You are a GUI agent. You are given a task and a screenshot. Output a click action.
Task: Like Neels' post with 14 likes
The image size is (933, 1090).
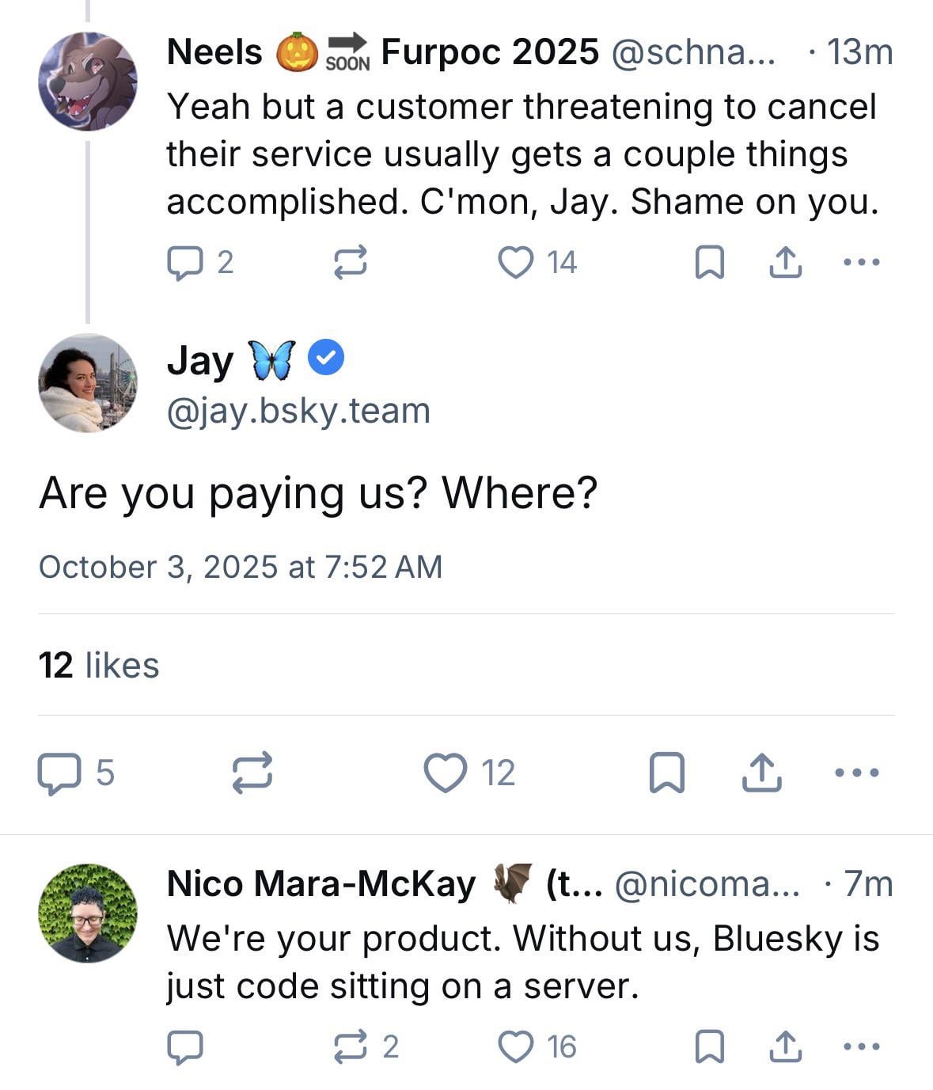pyautogui.click(x=516, y=262)
